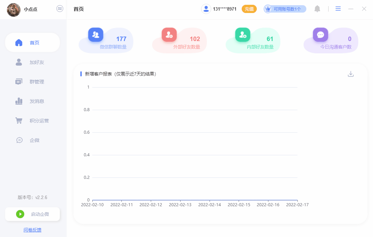Click the 2022-02-10 axis date

(x=92, y=205)
